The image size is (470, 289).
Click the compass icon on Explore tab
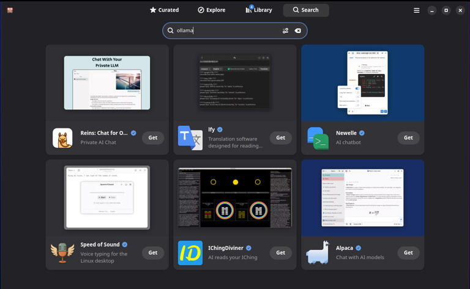point(201,10)
